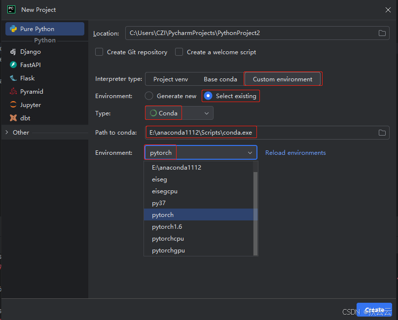
Task: Click the Create button
Action: (x=374, y=310)
